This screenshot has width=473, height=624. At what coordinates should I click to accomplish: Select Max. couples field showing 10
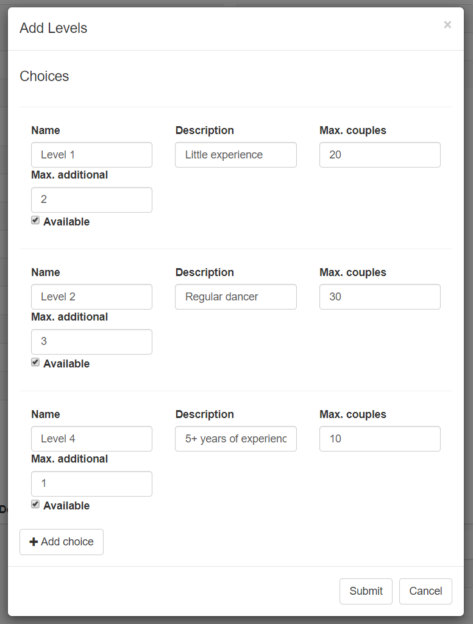coord(380,439)
